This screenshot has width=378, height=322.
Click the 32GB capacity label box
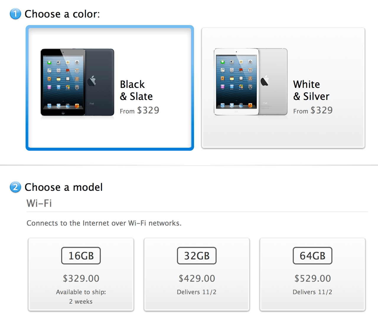(196, 256)
